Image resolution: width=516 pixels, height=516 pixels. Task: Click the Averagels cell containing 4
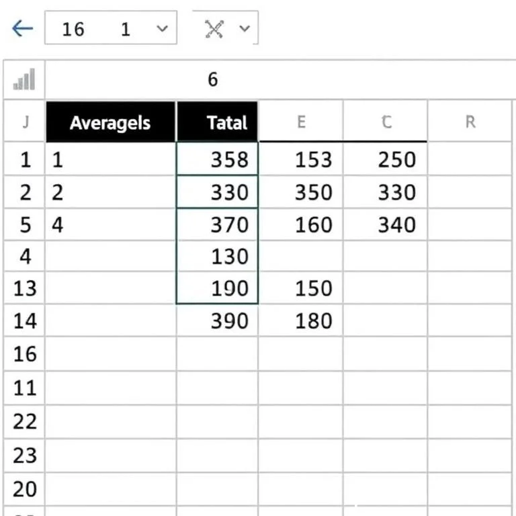[110, 224]
